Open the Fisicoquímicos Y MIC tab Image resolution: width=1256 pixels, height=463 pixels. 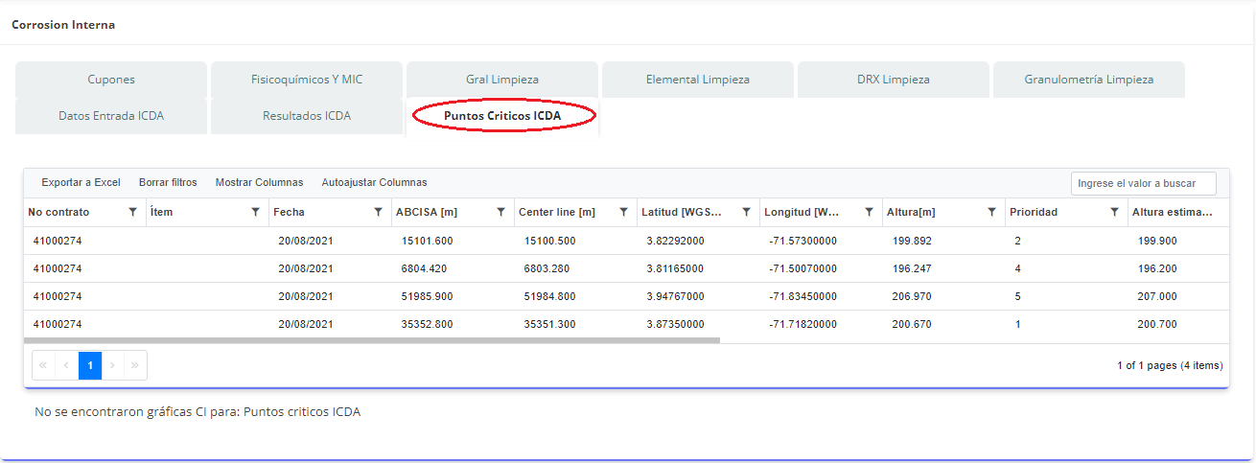[x=307, y=80]
